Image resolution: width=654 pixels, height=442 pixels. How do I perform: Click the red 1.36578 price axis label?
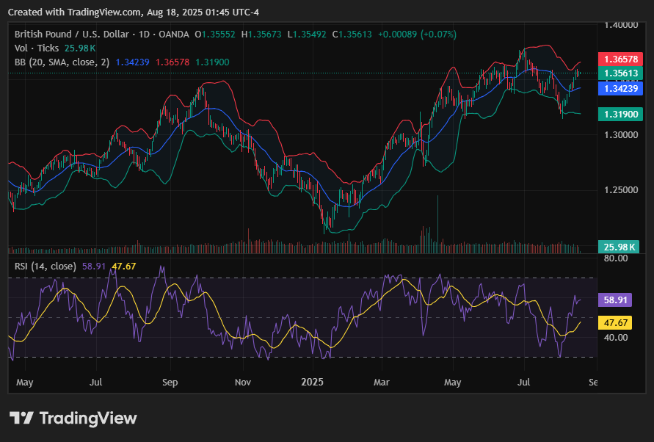(621, 59)
